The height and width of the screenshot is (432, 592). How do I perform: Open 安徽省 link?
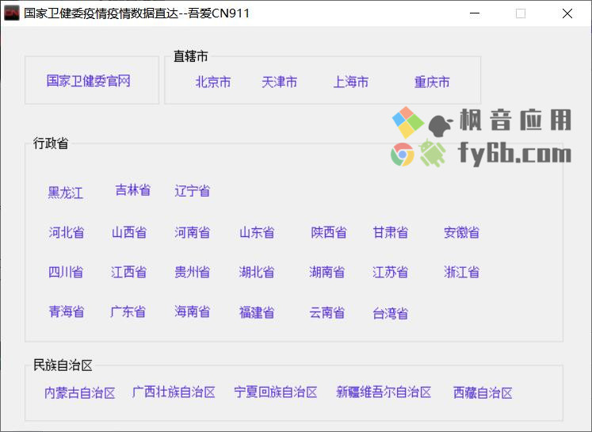pos(461,232)
